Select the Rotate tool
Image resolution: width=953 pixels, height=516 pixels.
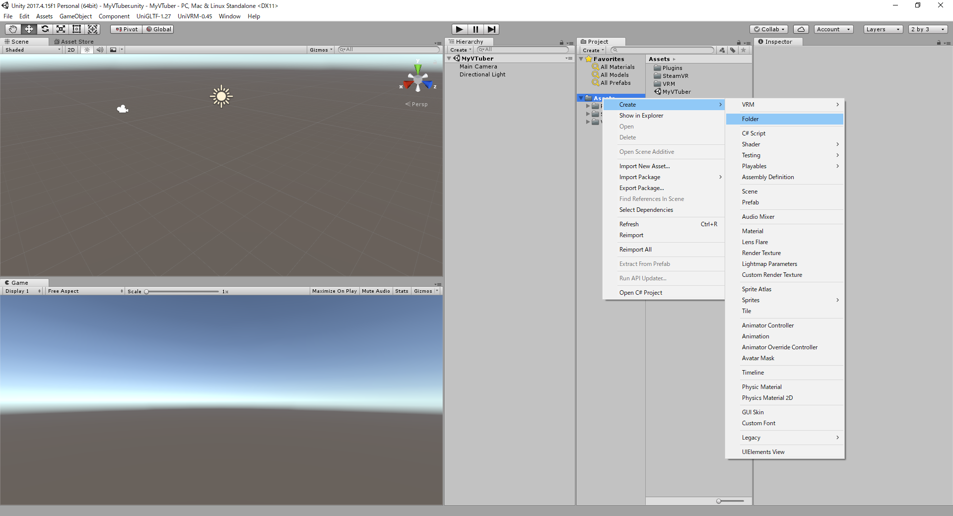point(45,29)
